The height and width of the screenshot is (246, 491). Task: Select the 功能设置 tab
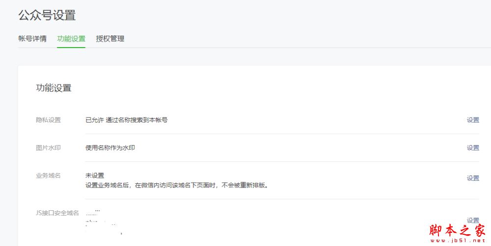point(71,39)
